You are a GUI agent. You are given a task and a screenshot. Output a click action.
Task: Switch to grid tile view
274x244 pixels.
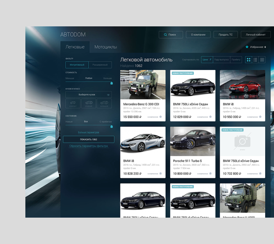coord(248,60)
